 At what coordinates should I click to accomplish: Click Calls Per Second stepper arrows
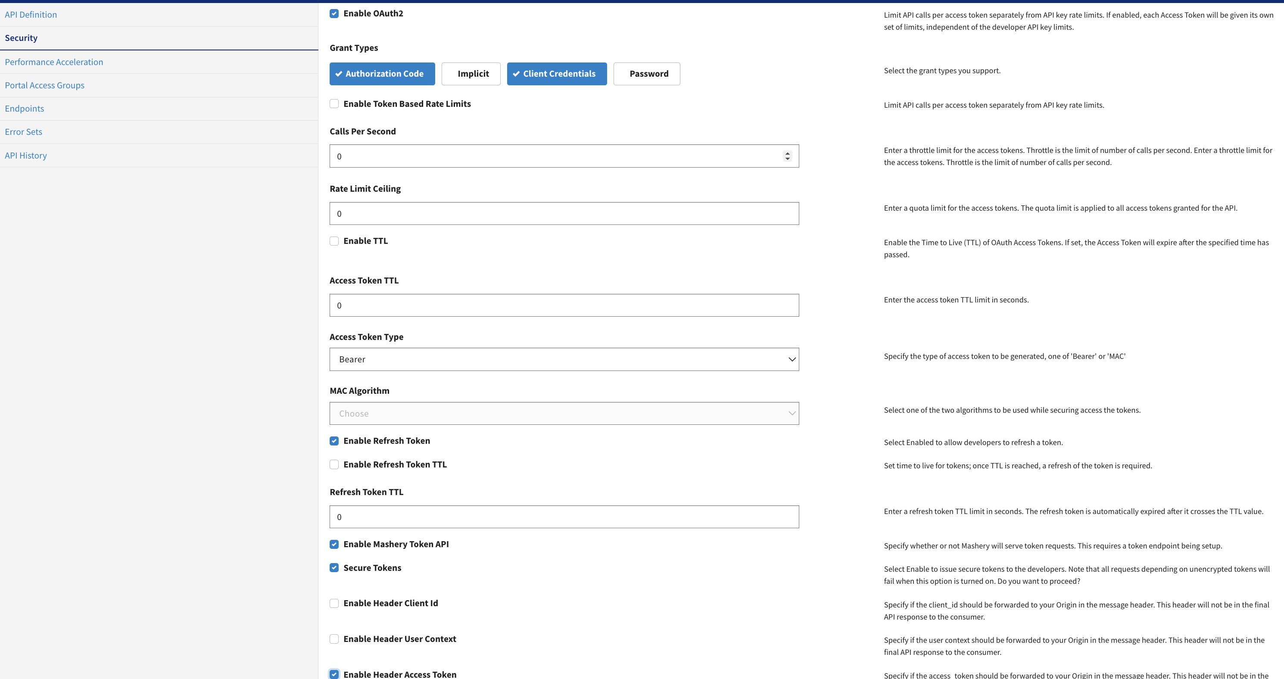(787, 156)
